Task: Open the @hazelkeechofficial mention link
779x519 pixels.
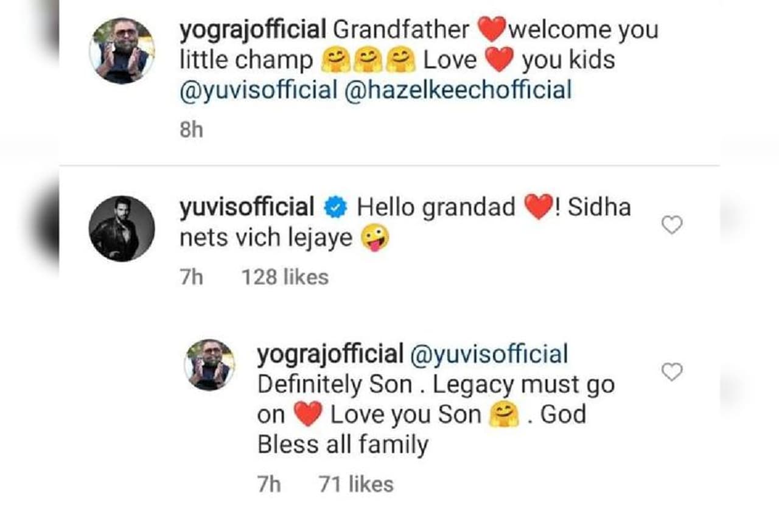Action: pyautogui.click(x=458, y=90)
